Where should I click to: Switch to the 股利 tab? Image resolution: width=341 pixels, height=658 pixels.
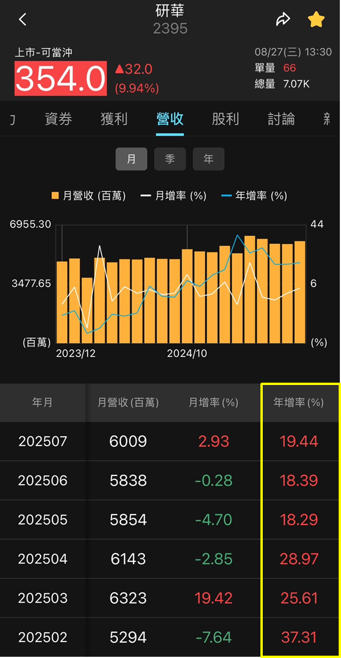point(225,120)
